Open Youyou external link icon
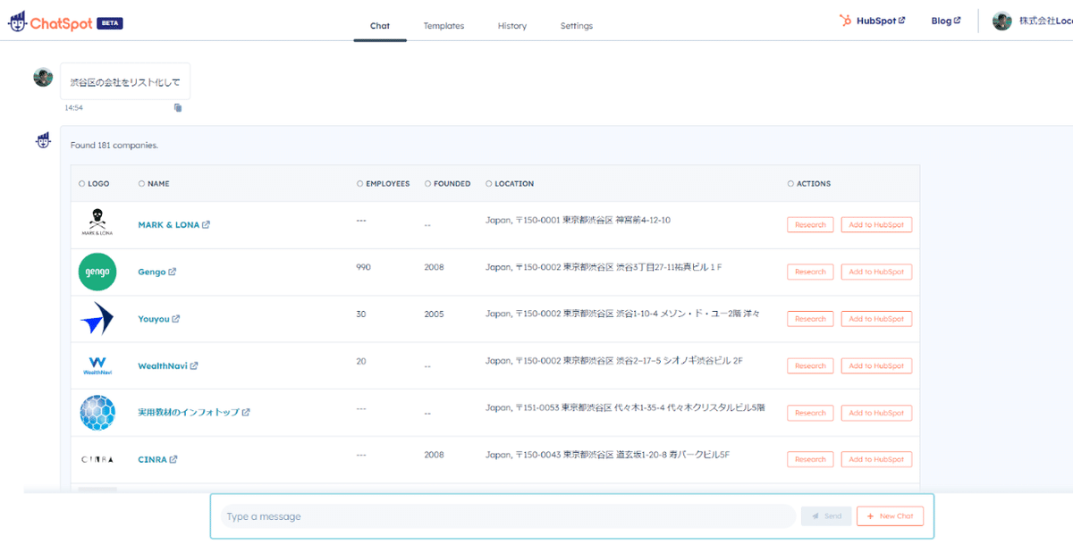Image resolution: width=1073 pixels, height=553 pixels. click(x=176, y=319)
